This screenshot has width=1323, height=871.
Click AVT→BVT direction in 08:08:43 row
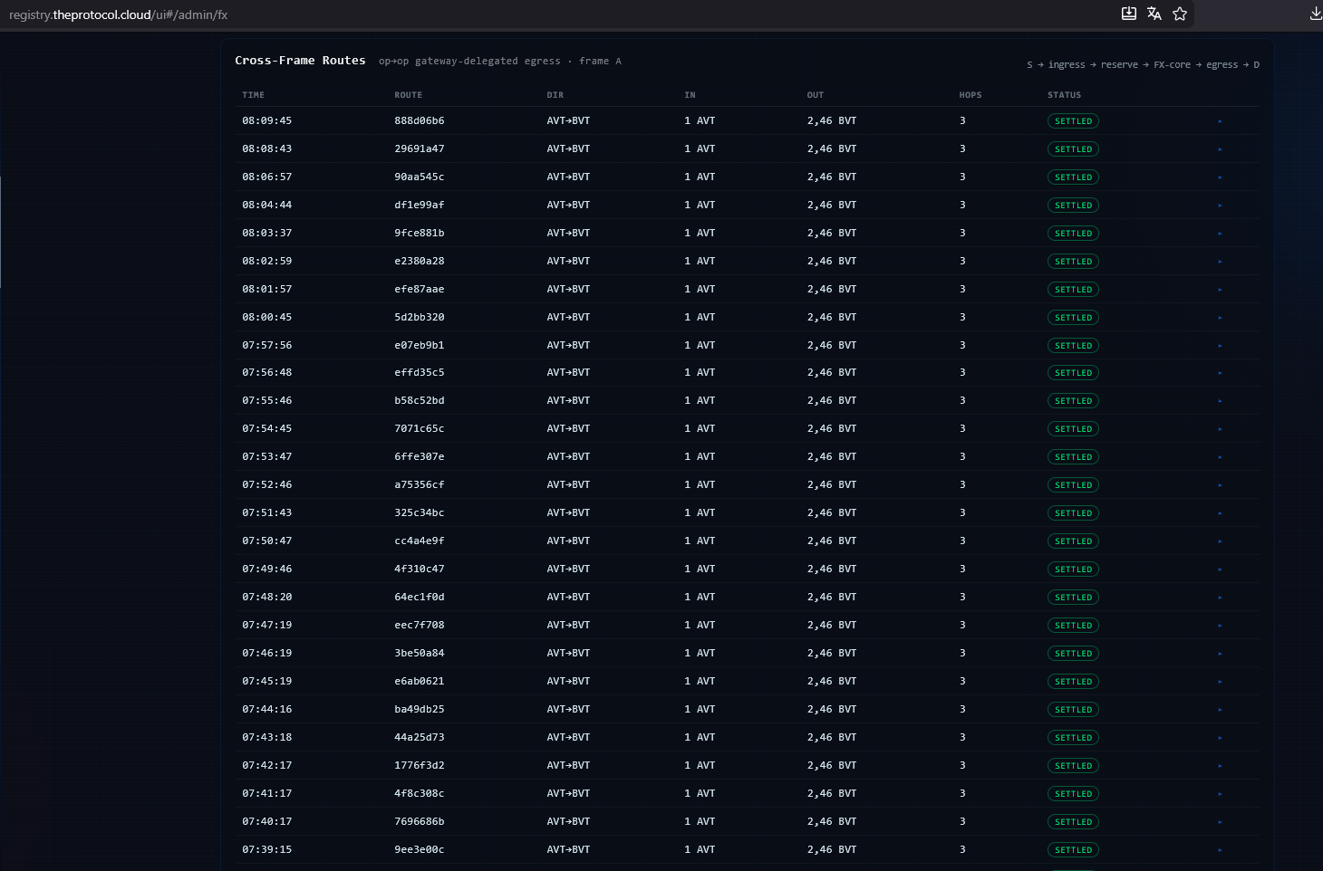pyautogui.click(x=568, y=149)
